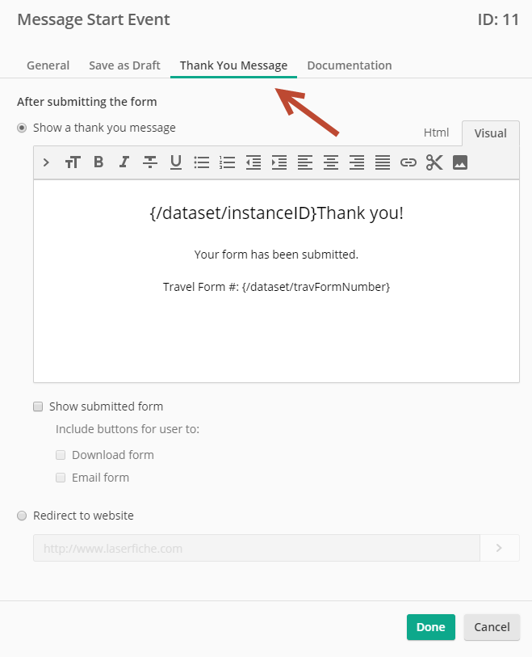
Task: Click the 'Travel Form #:' line
Action: tap(276, 287)
